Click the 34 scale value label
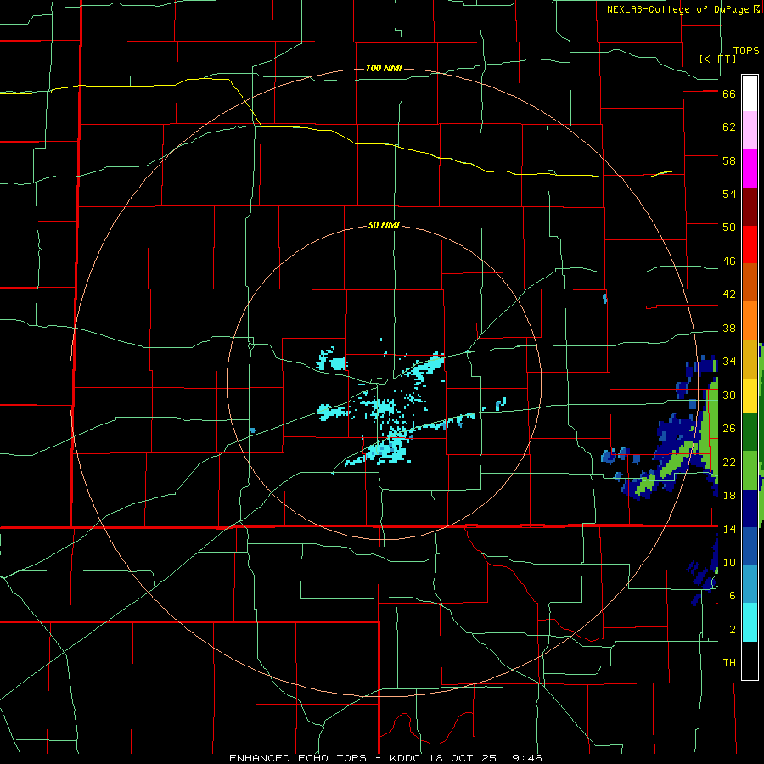The height and width of the screenshot is (764, 764). [729, 362]
